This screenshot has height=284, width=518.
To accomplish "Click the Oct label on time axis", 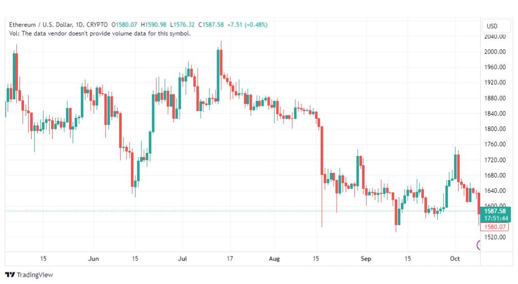I will (x=455, y=258).
